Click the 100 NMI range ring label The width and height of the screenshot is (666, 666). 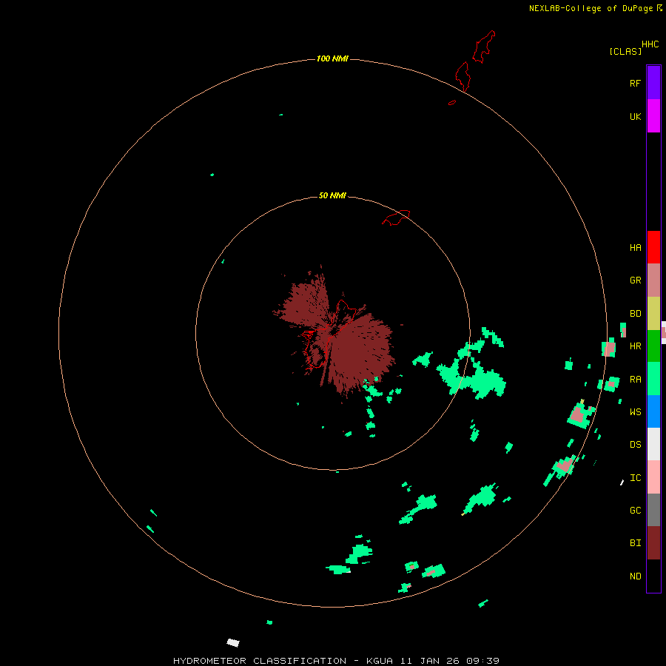[x=332, y=58]
